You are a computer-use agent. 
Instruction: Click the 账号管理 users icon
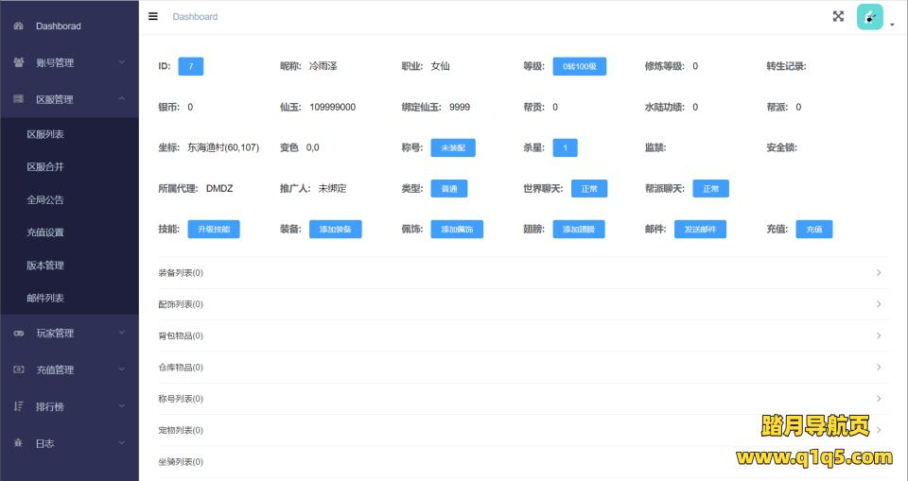pos(19,62)
